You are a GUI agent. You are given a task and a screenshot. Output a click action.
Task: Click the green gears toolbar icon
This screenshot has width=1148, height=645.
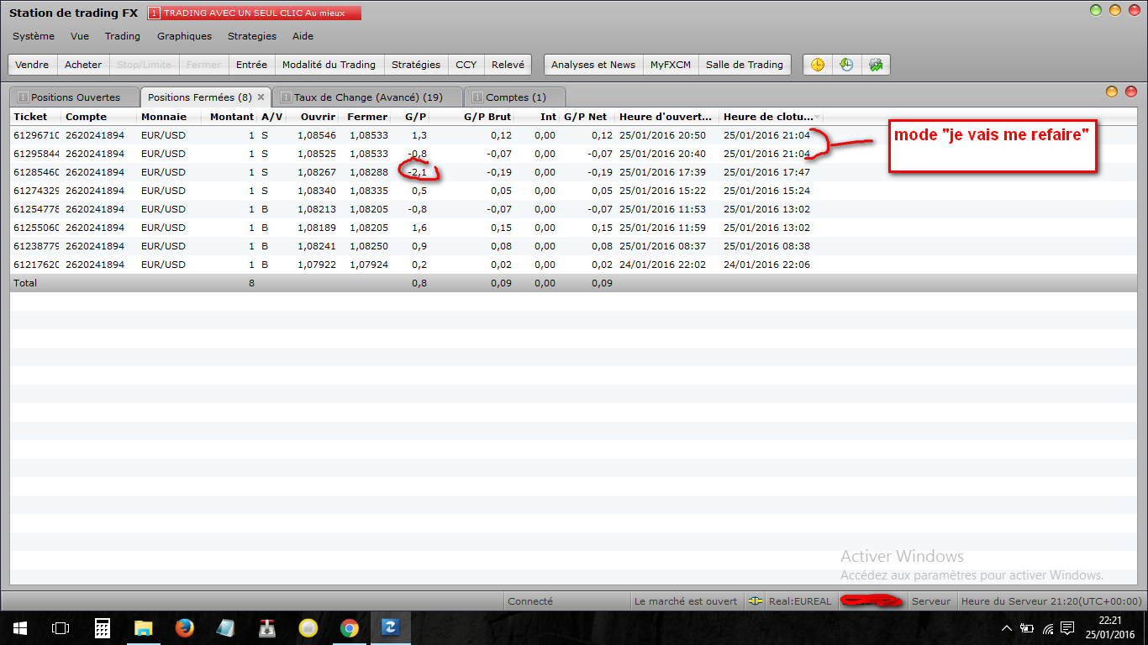[876, 65]
